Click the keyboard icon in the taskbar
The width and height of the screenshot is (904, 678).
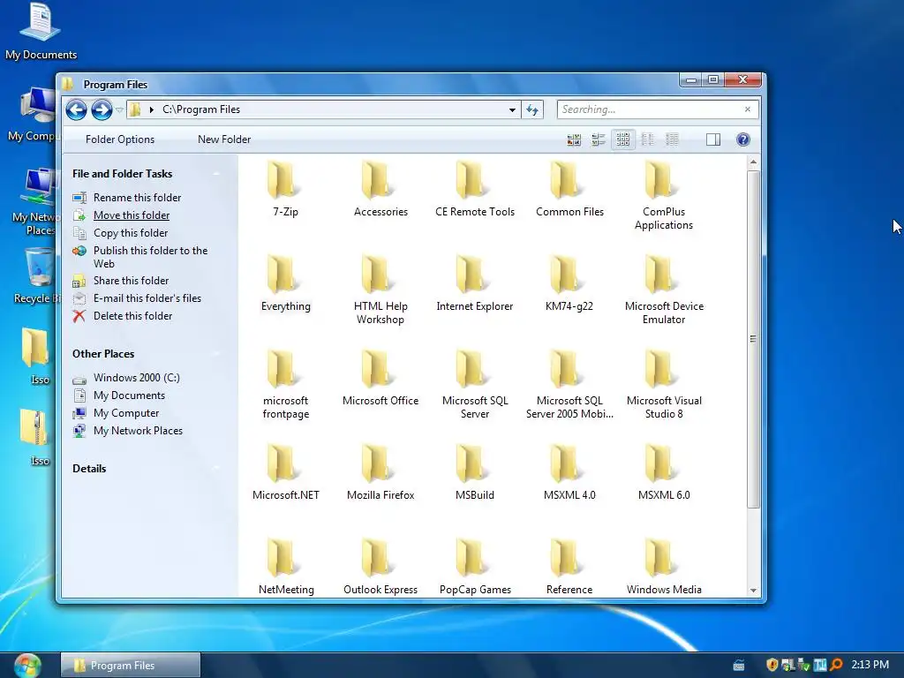739,666
